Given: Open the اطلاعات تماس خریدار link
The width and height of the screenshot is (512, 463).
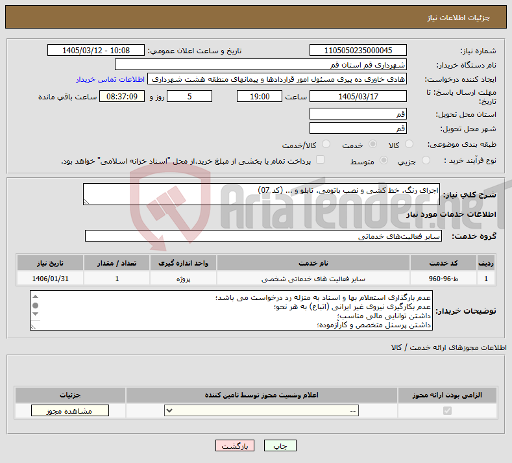Looking at the screenshot, I should point(110,79).
